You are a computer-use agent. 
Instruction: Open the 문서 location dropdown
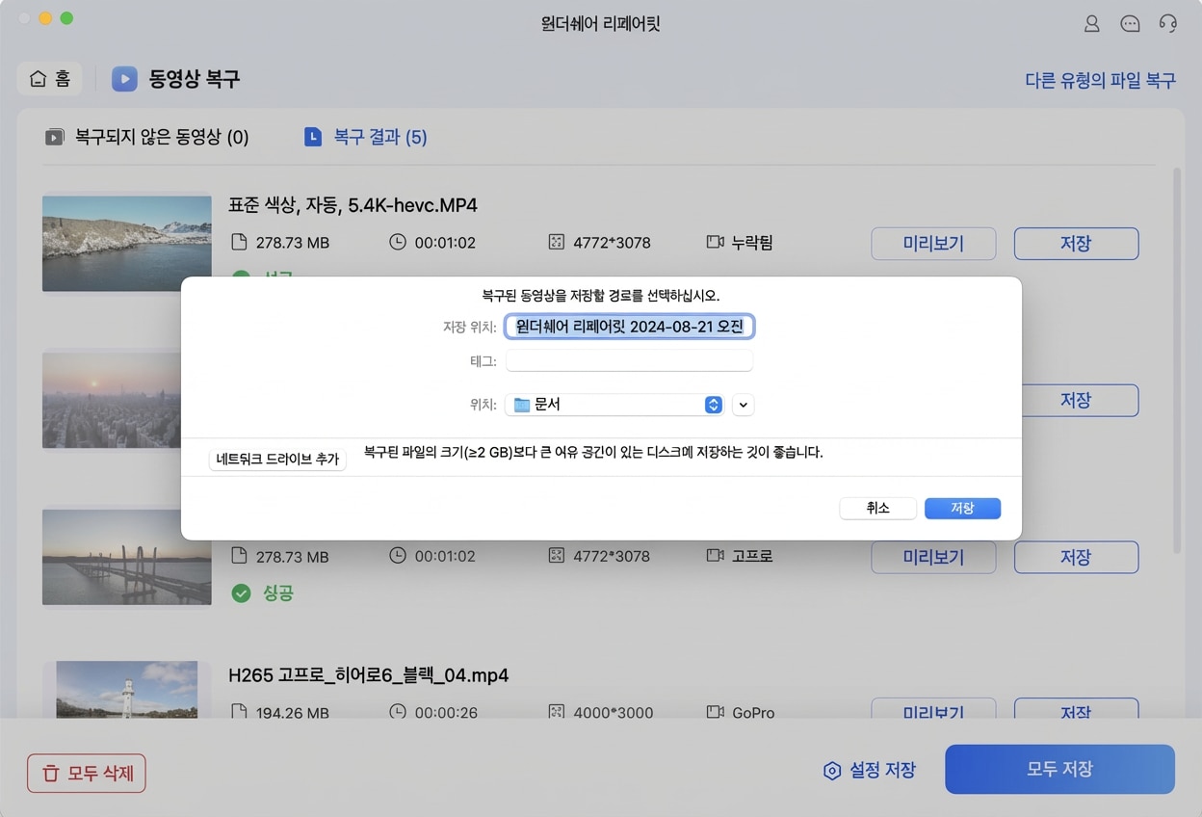point(713,406)
